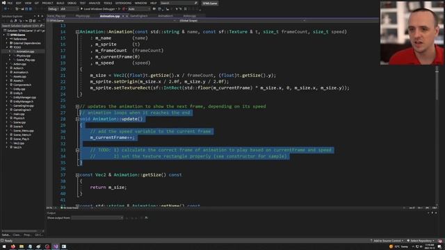Viewport: 445px width, 250px height.
Task: Open the ANALYZE menu
Action: [x=95, y=3]
